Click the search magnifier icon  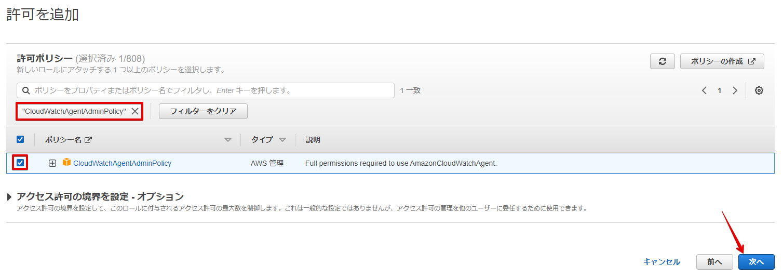point(26,90)
